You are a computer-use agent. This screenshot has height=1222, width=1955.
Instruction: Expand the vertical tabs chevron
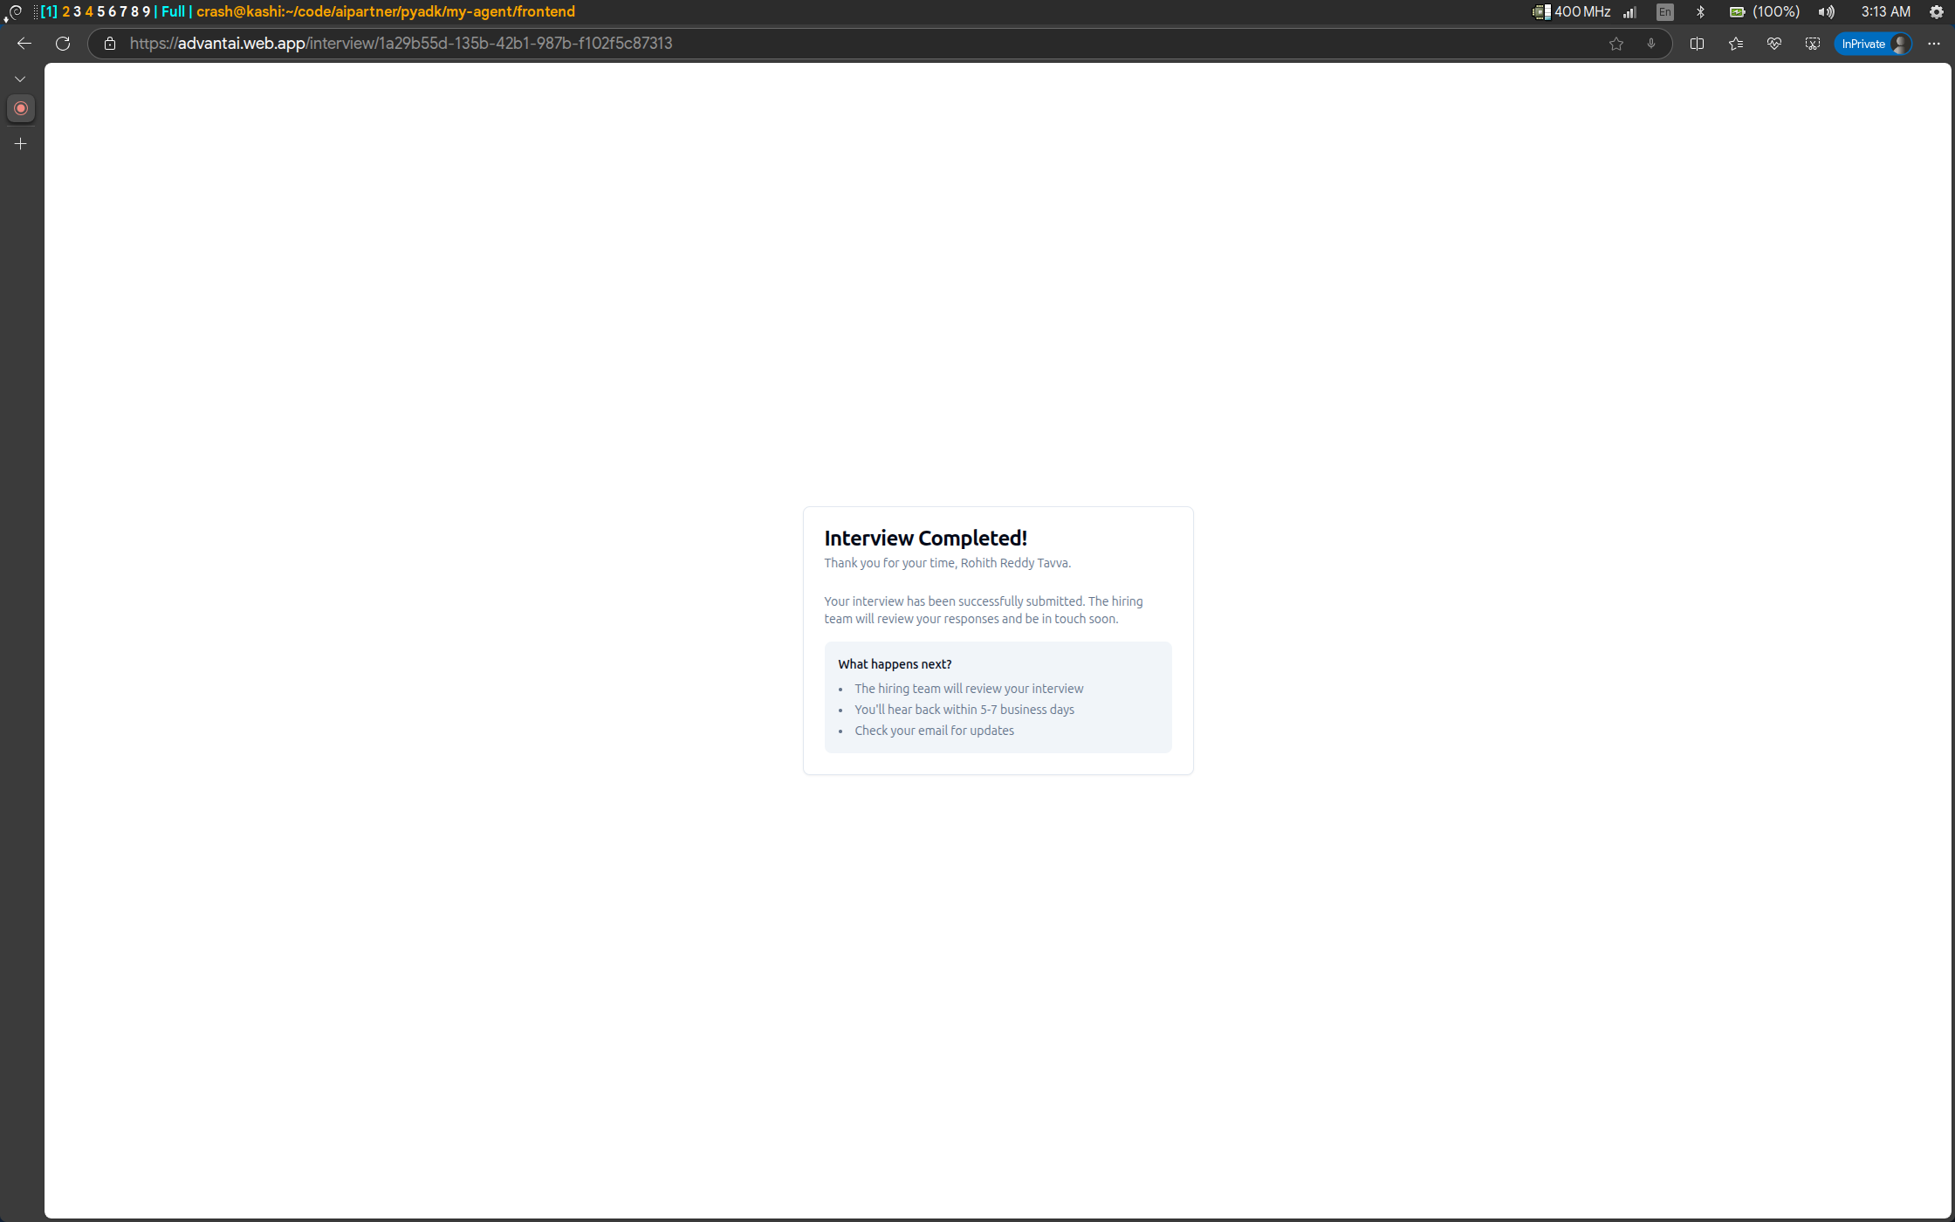(20, 79)
